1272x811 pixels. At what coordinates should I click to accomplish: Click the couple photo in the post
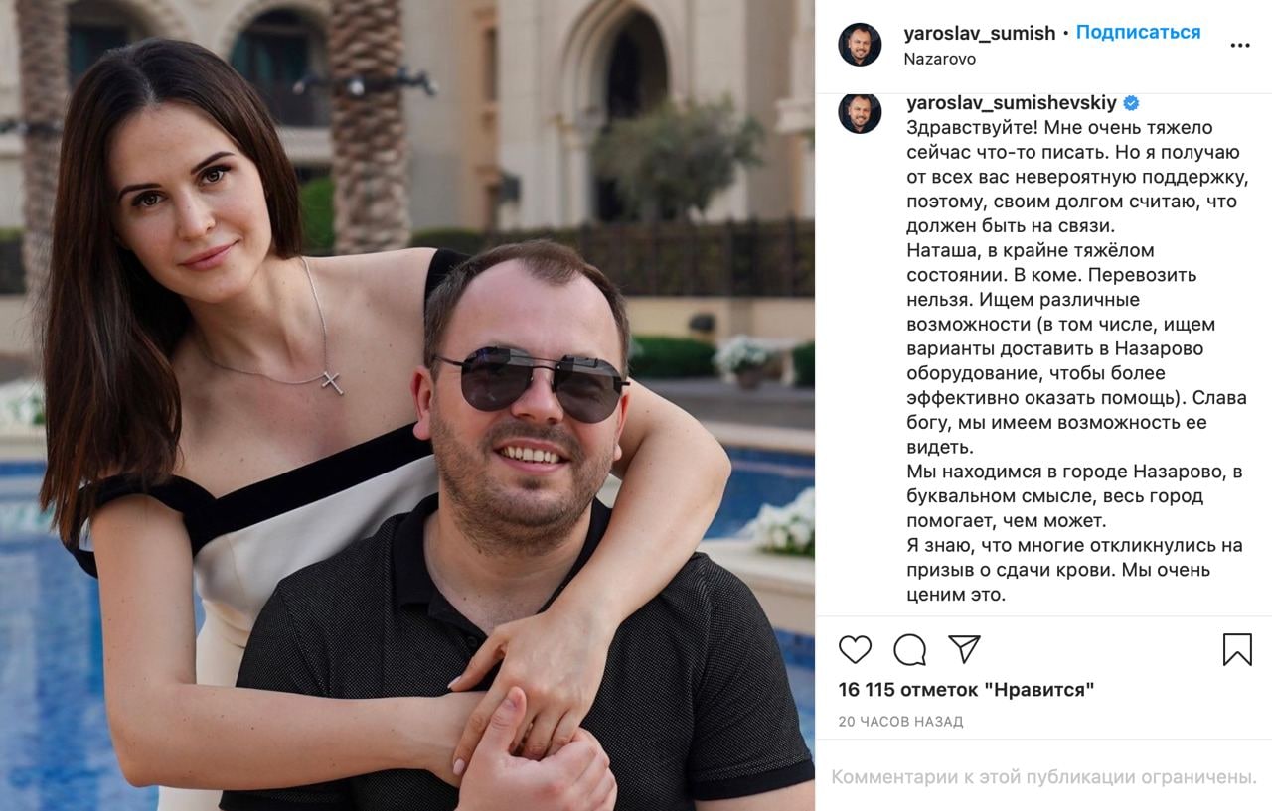click(x=407, y=405)
